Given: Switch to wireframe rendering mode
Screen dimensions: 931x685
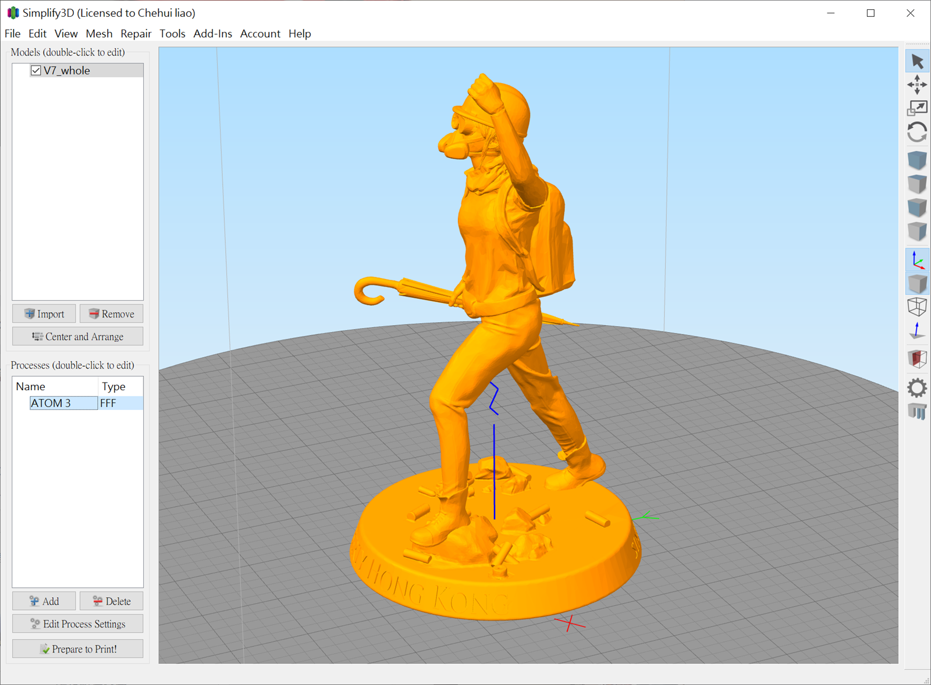Looking at the screenshot, I should pyautogui.click(x=917, y=306).
